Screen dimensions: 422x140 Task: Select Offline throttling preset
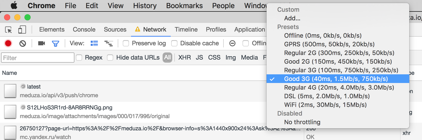click(338, 36)
